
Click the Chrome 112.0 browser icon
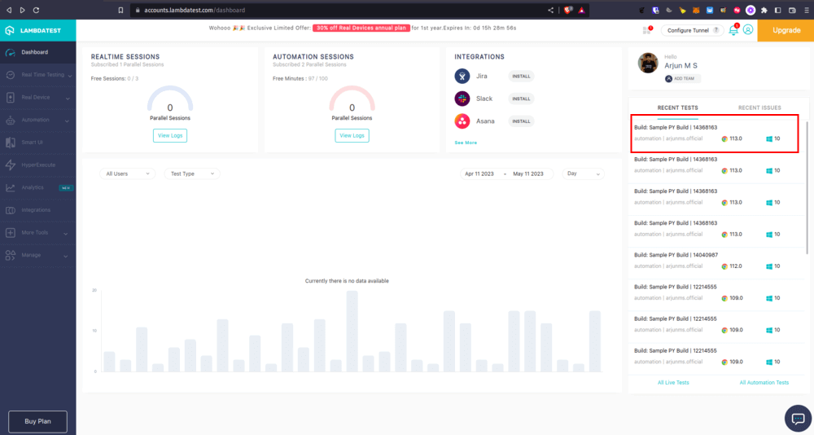(x=724, y=266)
